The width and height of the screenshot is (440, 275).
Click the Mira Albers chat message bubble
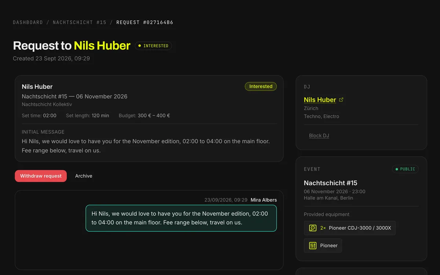(x=181, y=218)
